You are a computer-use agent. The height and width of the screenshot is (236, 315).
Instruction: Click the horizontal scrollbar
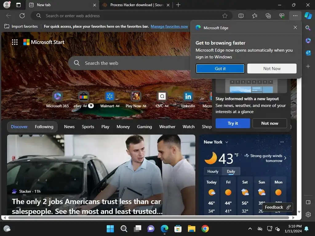coord(149,218)
